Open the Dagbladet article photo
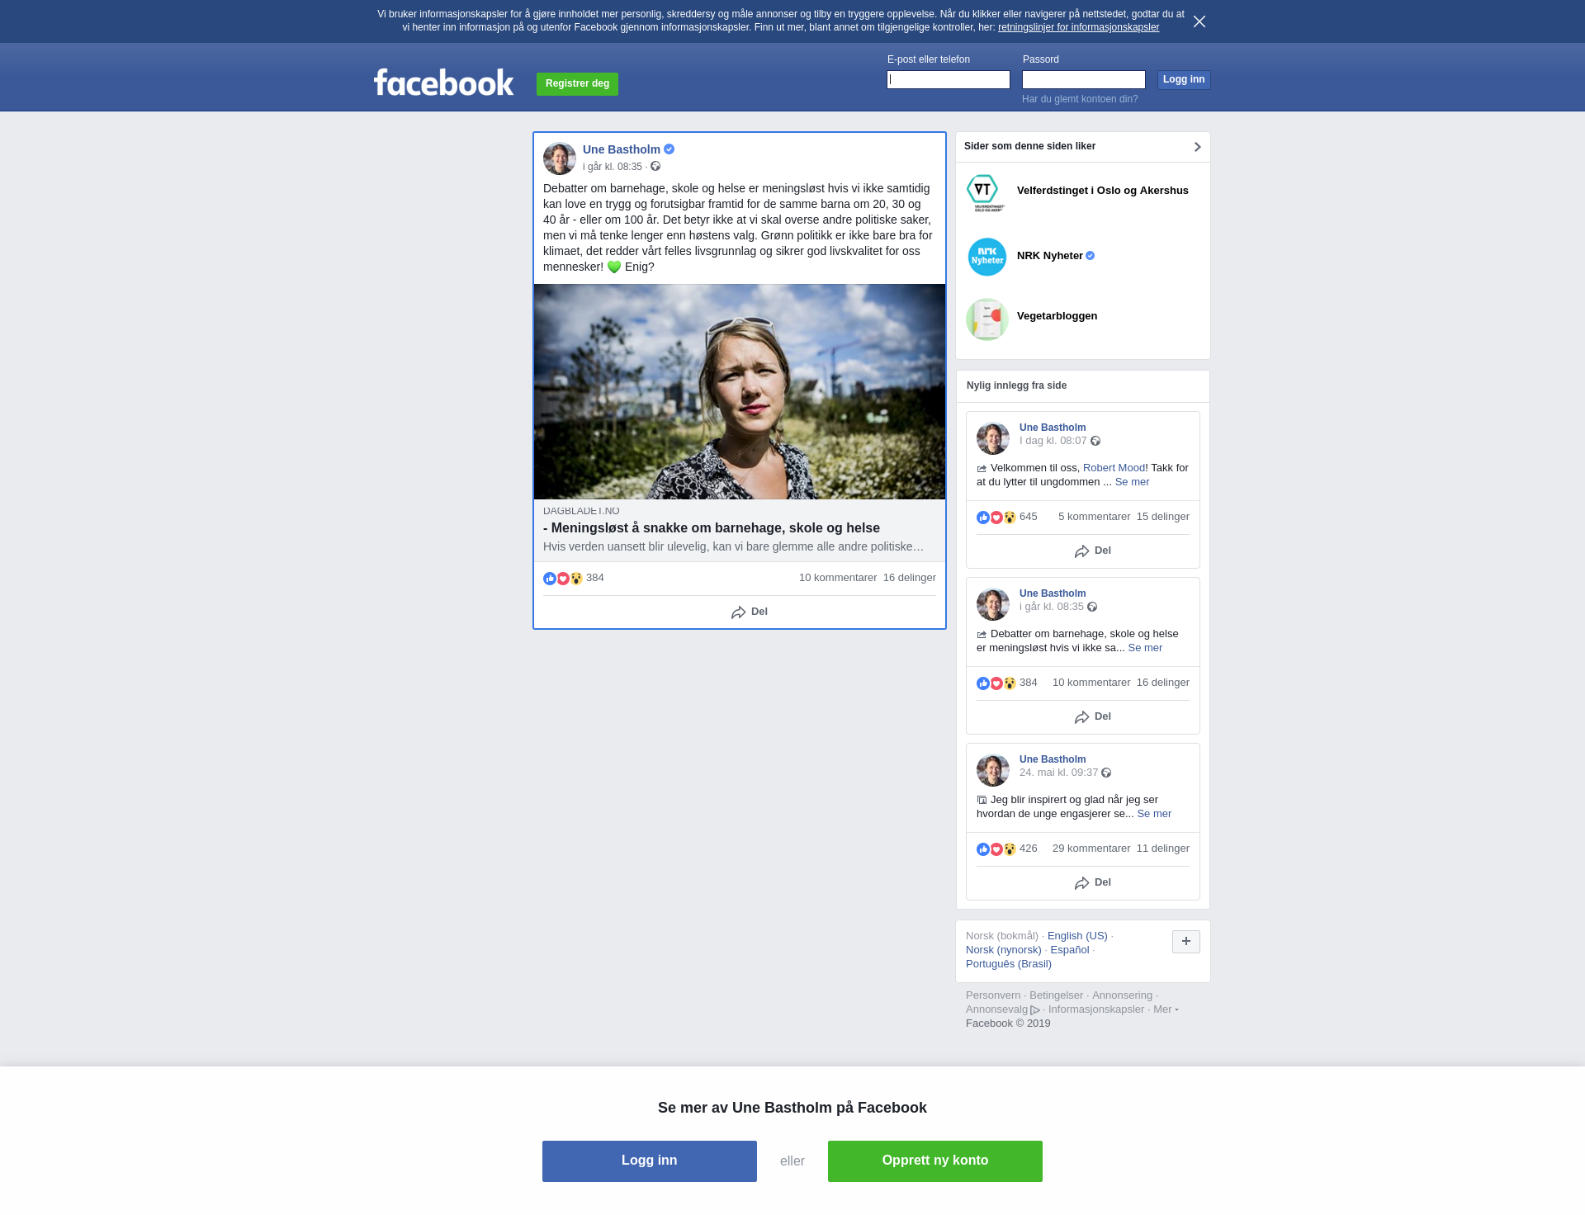Viewport: 1585px width, 1215px height. click(x=740, y=391)
